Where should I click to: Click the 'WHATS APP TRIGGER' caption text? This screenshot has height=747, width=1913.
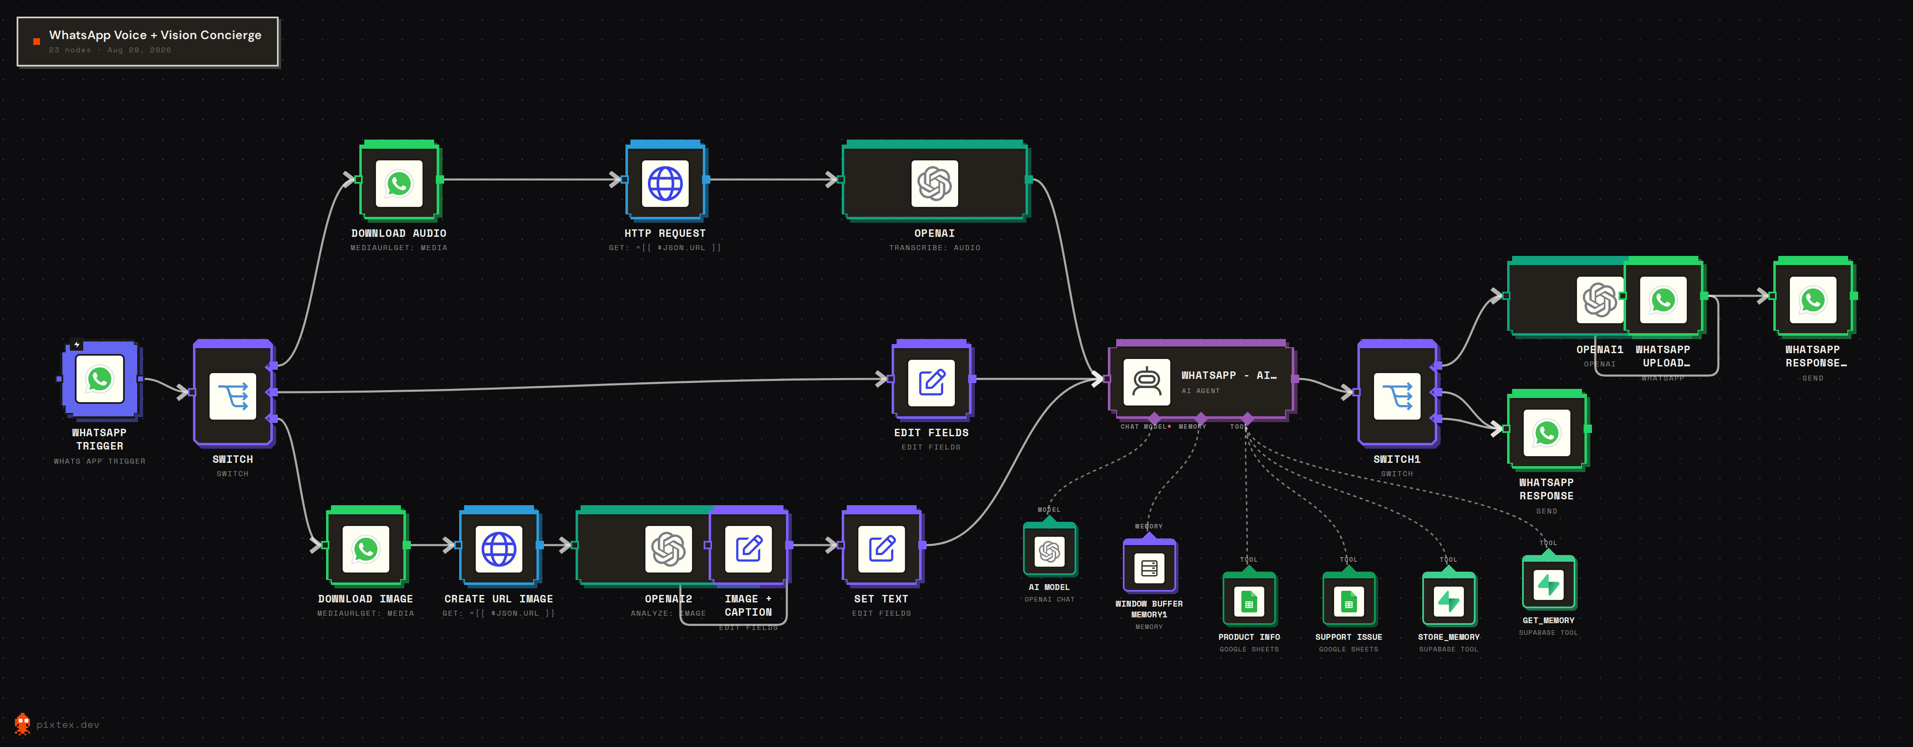(x=99, y=462)
